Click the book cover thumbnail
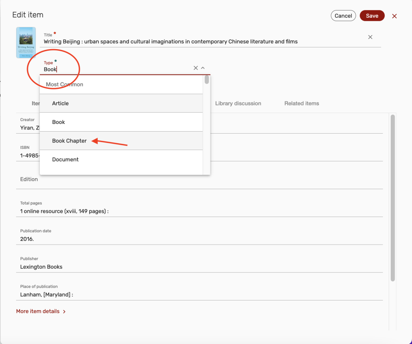412x344 pixels. click(x=26, y=43)
